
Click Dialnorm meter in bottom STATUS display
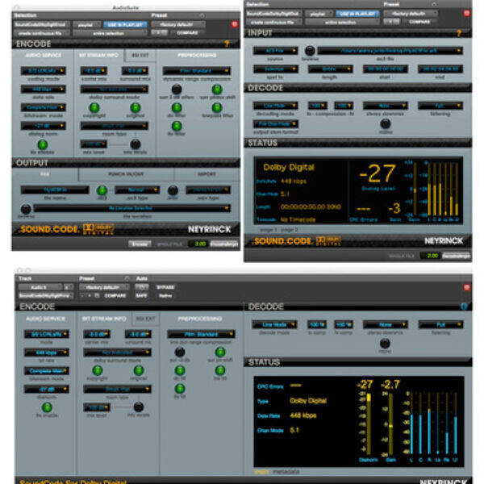(x=369, y=423)
